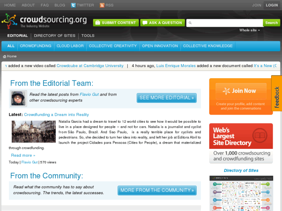
Task: Click the book icon on Site Directory banner
Action: coord(260,136)
